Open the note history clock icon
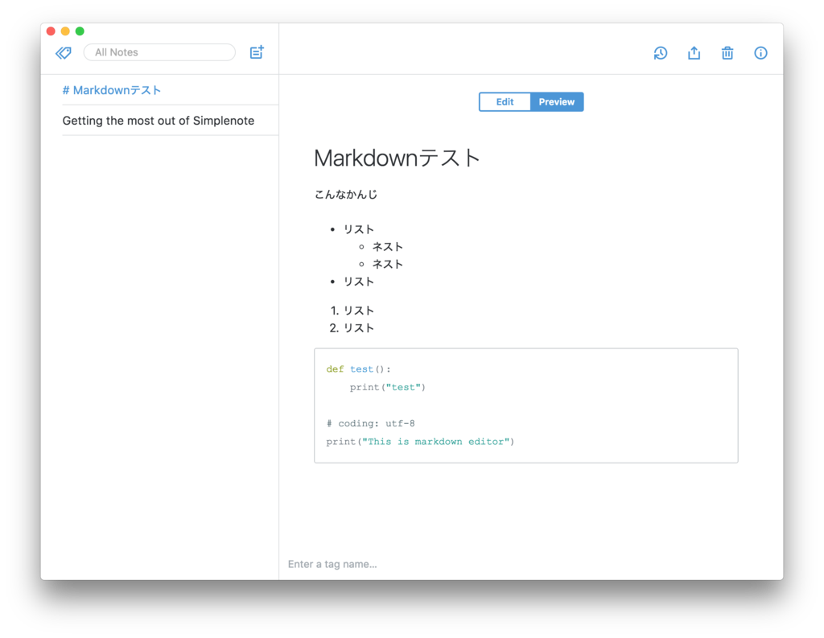The image size is (824, 638). click(x=661, y=53)
